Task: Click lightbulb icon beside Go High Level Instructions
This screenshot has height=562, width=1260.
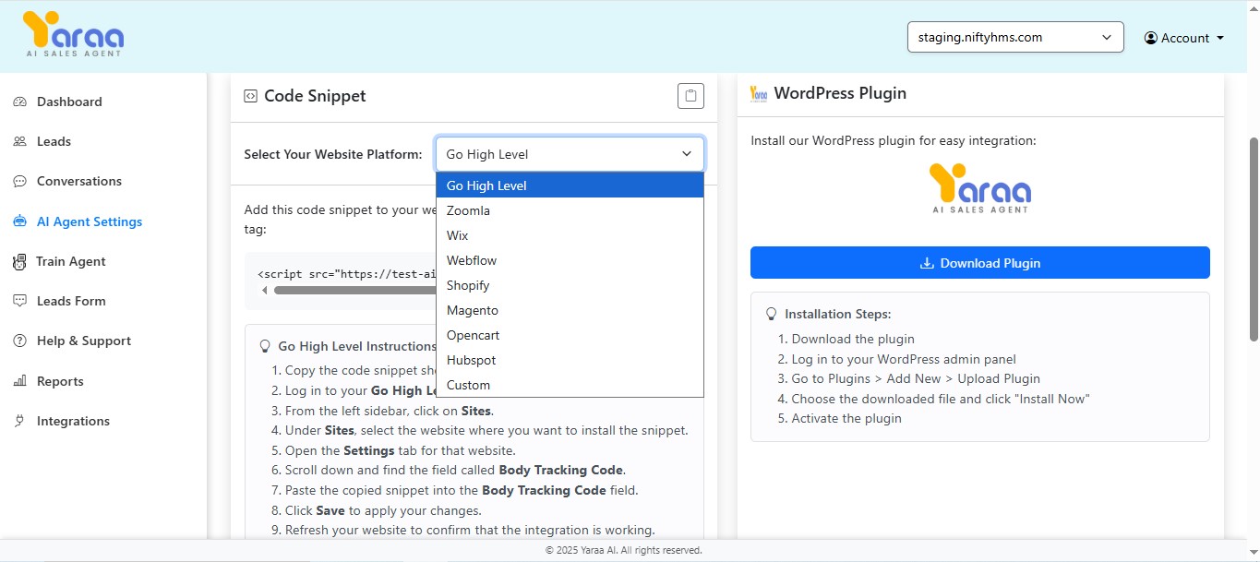Action: [x=265, y=346]
